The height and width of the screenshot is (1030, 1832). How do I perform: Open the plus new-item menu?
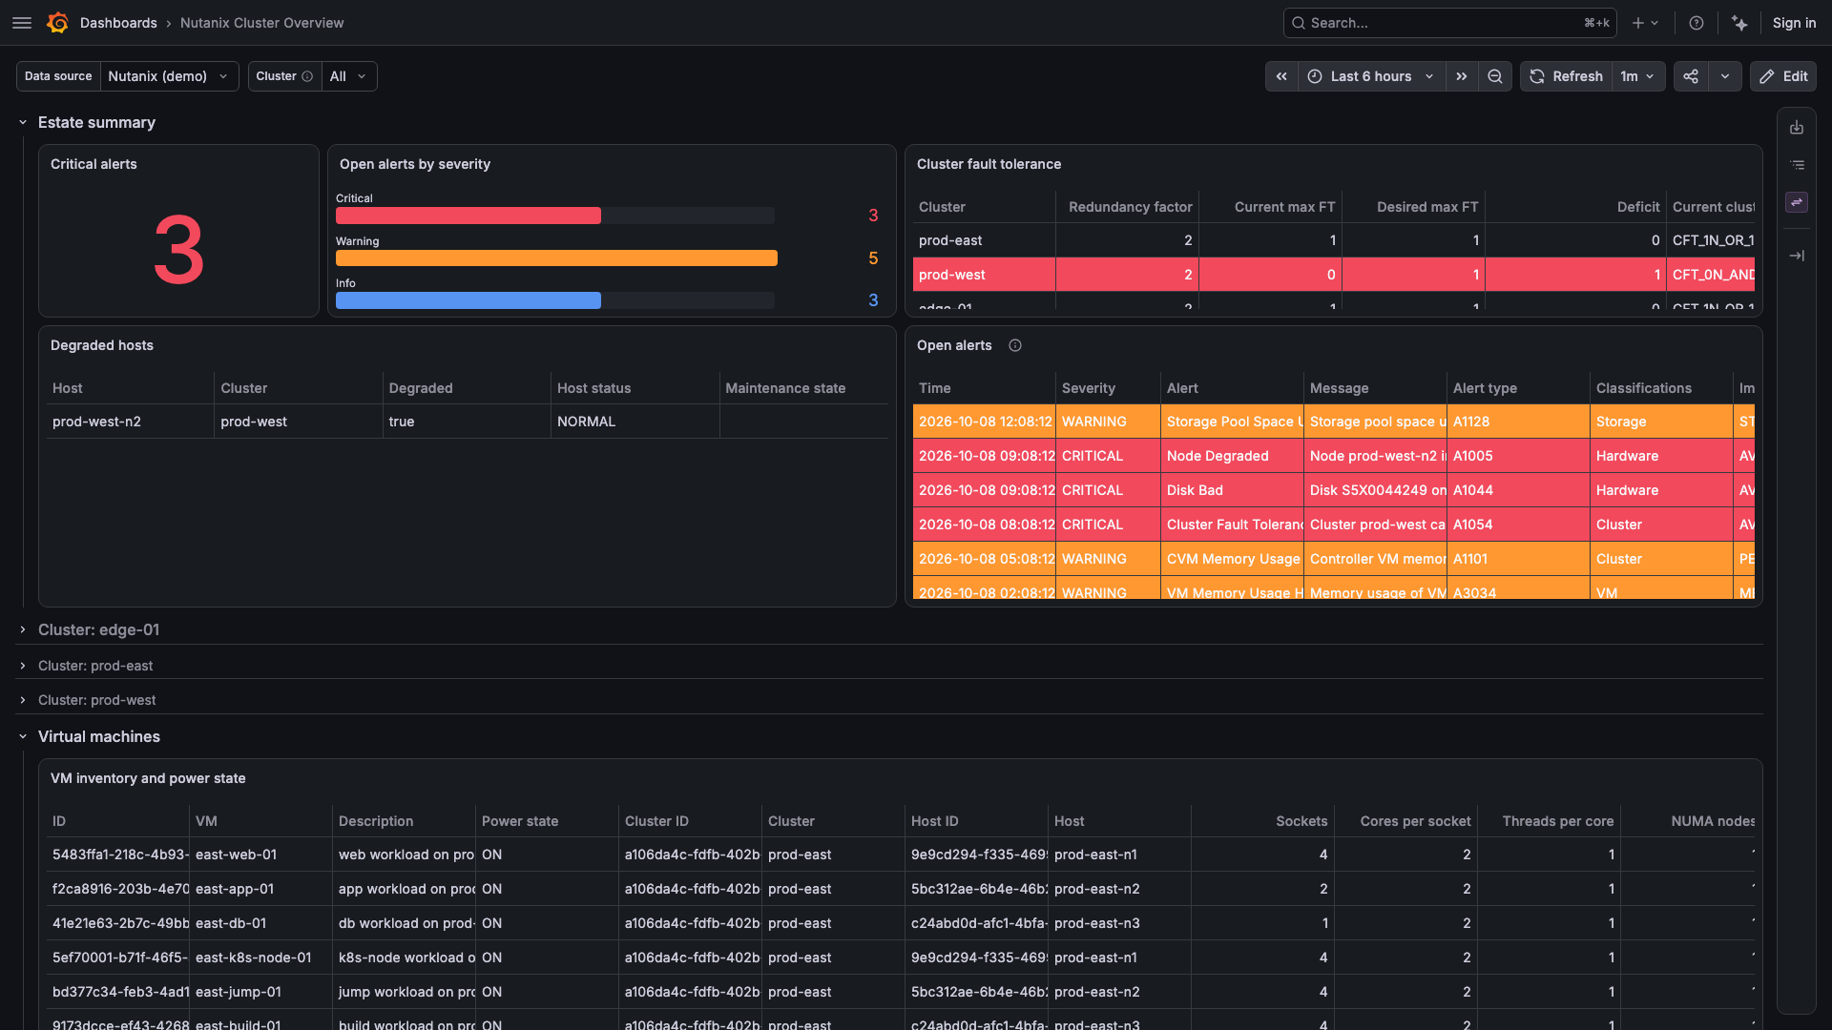(1645, 23)
